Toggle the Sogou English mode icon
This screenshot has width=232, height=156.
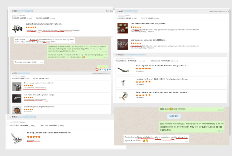(100, 70)
